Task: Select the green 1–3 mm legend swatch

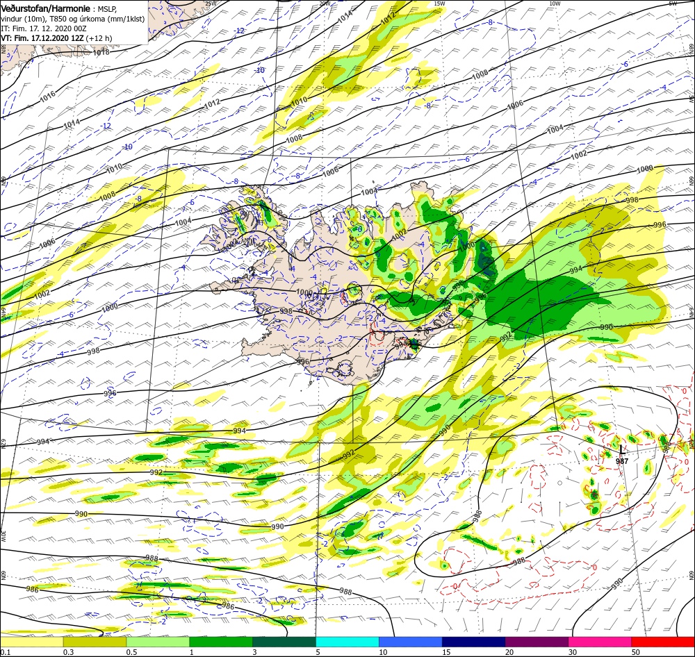Action: click(221, 642)
